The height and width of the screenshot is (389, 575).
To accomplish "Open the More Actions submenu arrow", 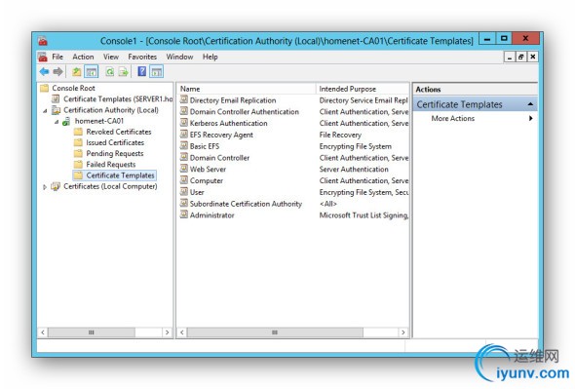I will click(x=530, y=118).
